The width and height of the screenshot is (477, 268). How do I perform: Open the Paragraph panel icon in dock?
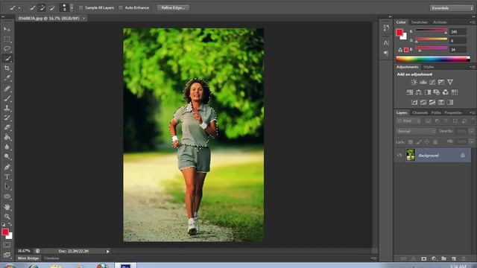click(x=386, y=54)
